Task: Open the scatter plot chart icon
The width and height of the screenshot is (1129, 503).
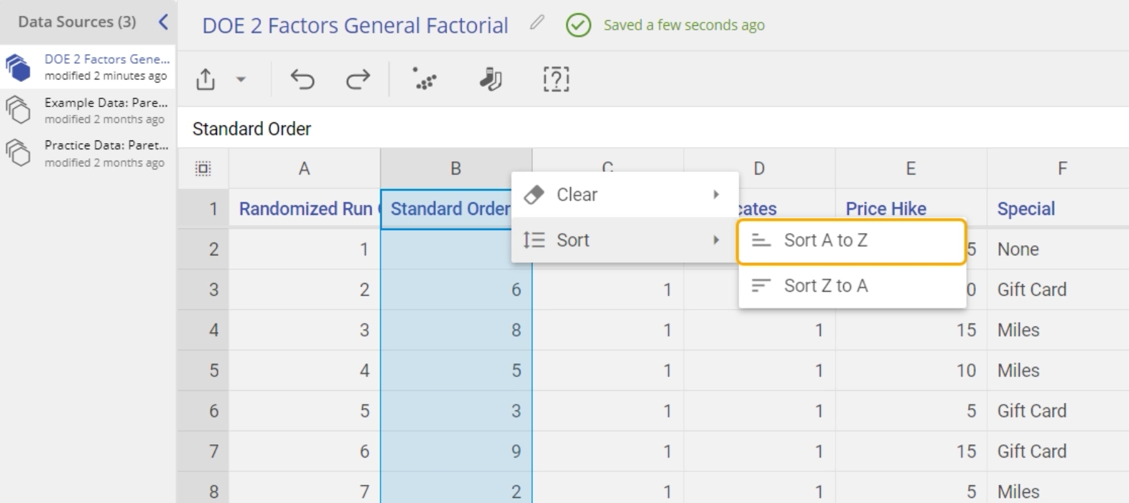Action: pos(426,79)
